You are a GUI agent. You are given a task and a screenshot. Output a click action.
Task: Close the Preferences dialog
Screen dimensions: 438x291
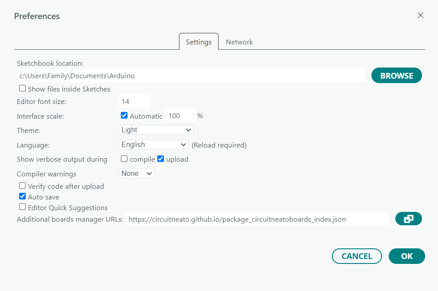pyautogui.click(x=420, y=16)
